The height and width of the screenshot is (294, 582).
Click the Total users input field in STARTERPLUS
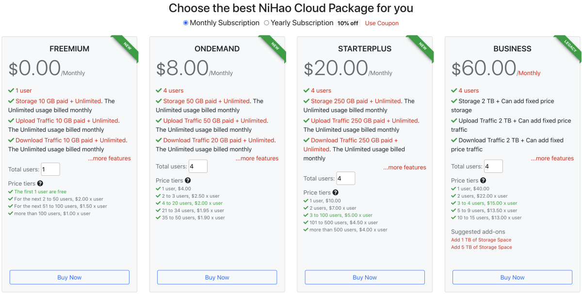[345, 178]
